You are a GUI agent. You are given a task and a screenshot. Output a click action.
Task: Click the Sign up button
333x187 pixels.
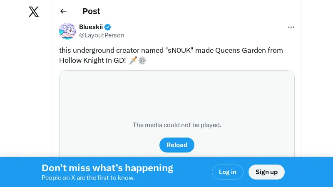click(266, 172)
